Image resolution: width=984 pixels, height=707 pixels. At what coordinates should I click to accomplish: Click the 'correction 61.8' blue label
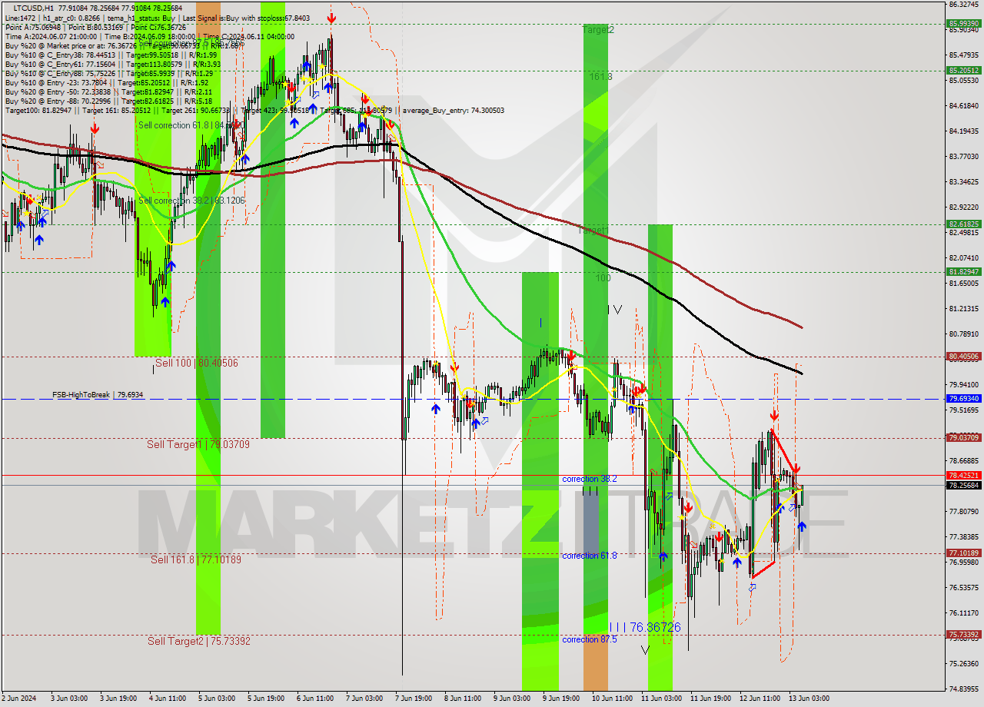pos(589,556)
